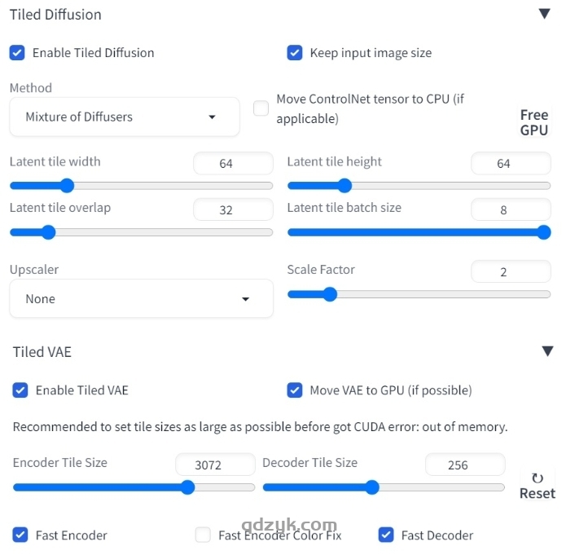Click the Encoder Tile Size number field
The width and height of the screenshot is (575, 555).
[214, 465]
